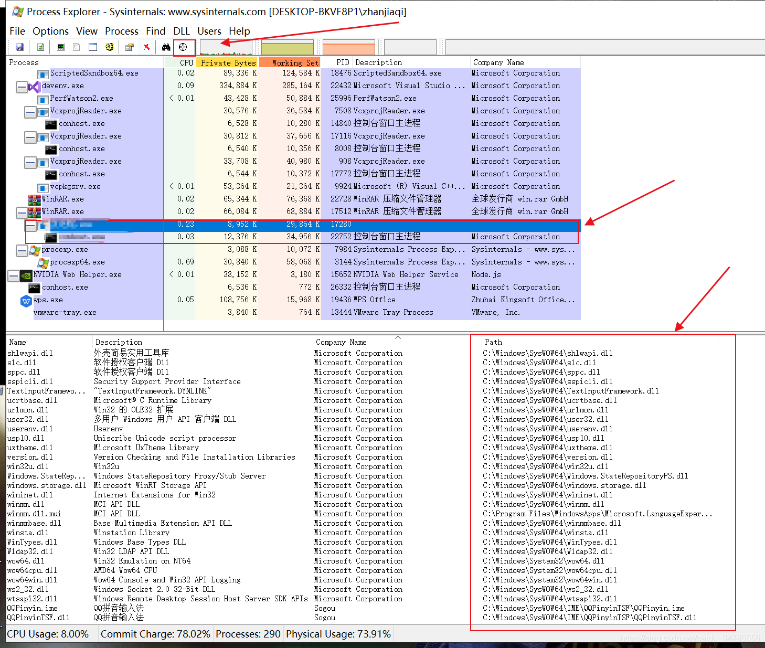Collapse the devenv.exe tree node
Image resolution: width=765 pixels, height=648 pixels.
point(22,87)
